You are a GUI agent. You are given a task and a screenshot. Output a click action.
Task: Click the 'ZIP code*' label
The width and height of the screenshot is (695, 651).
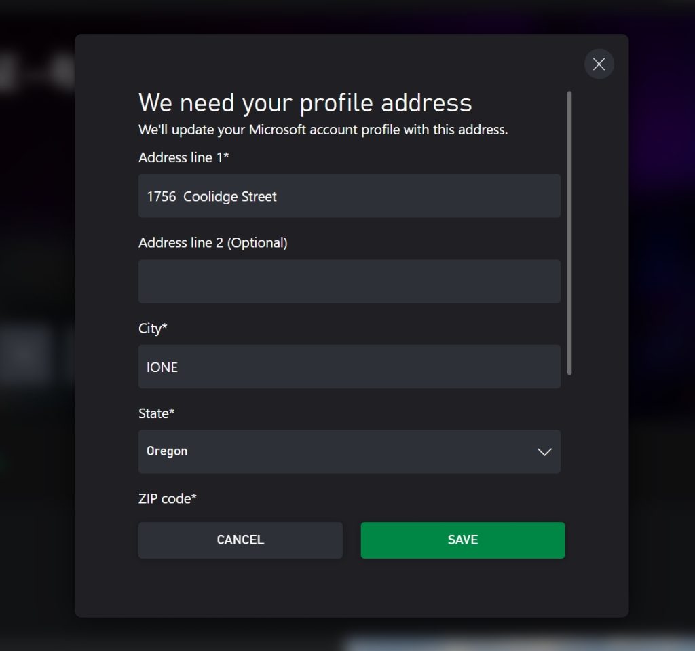coord(167,499)
